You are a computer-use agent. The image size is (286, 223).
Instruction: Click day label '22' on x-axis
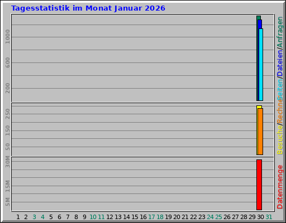click(193, 217)
